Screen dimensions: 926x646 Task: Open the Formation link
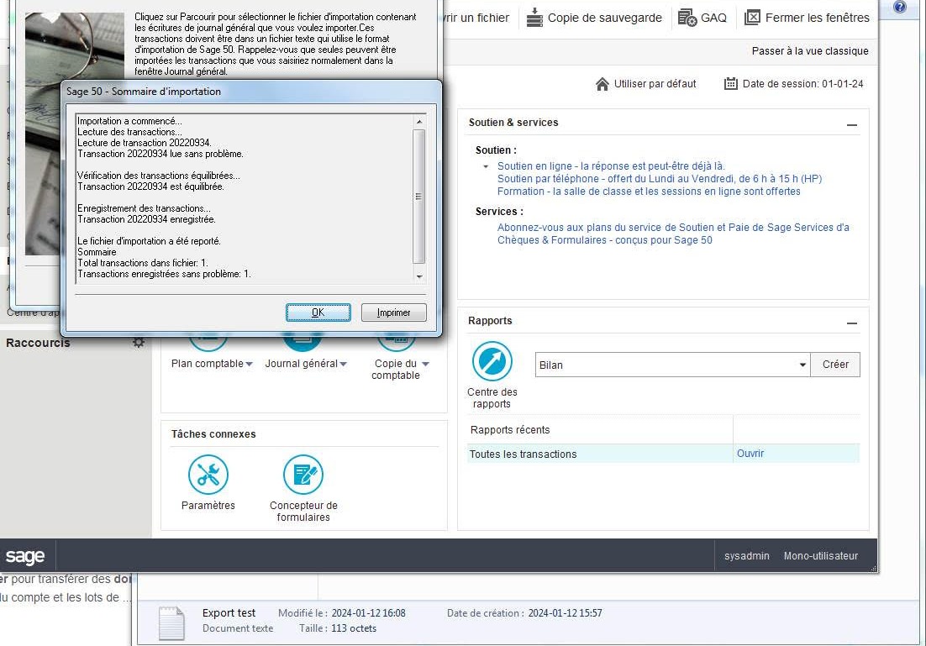(649, 192)
